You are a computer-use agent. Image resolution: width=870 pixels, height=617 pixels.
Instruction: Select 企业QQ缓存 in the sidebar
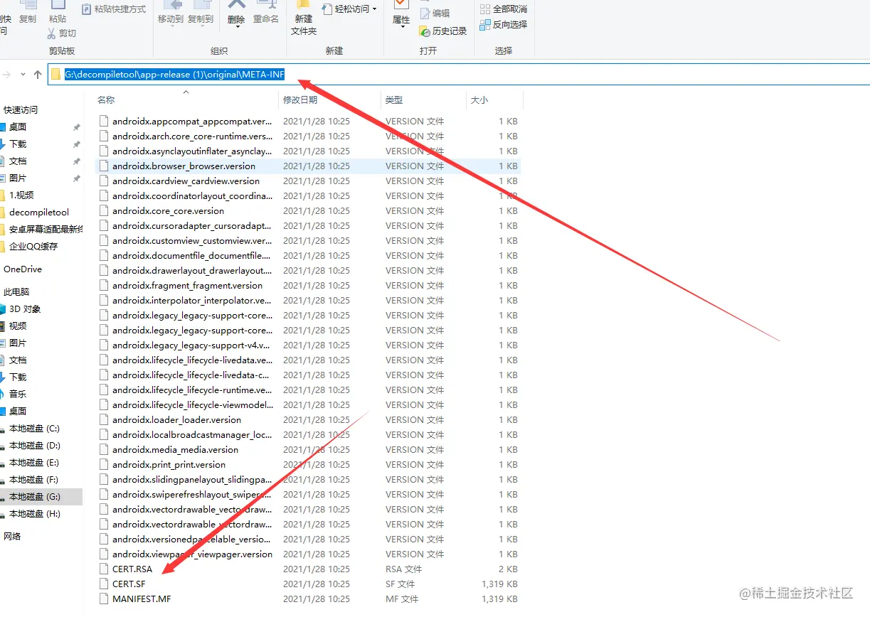coord(33,247)
